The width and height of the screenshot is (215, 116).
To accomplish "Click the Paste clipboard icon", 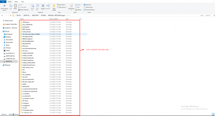I will tap(15, 6).
